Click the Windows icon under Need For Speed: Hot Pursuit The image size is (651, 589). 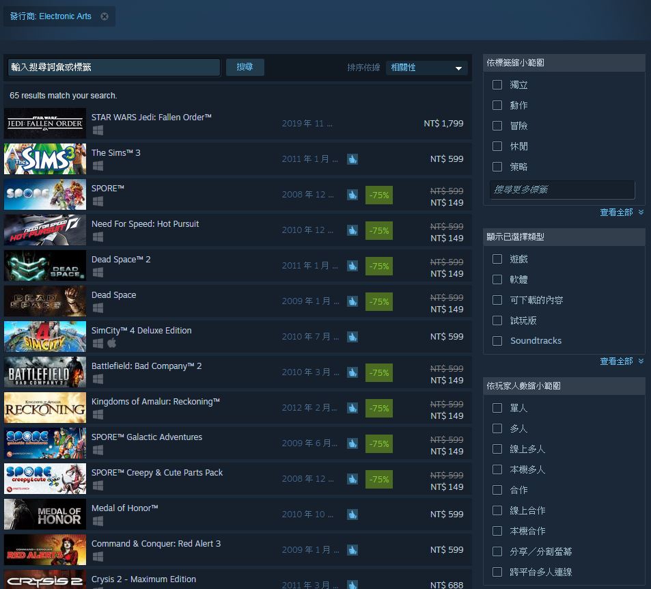(98, 237)
